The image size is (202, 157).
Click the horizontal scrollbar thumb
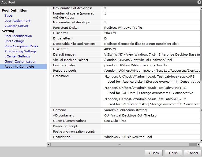[120, 144]
